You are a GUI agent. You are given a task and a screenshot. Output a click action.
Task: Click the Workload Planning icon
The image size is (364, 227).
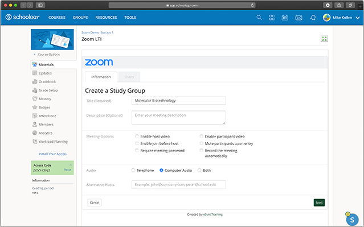pos(35,142)
